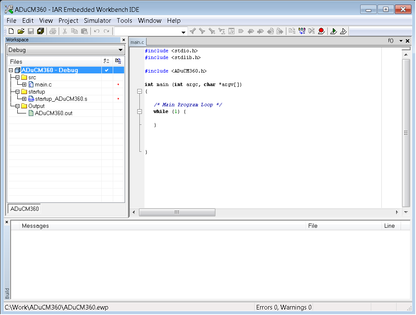The image size is (416, 315).
Task: Click the source code control column icon
Action: pos(106,62)
